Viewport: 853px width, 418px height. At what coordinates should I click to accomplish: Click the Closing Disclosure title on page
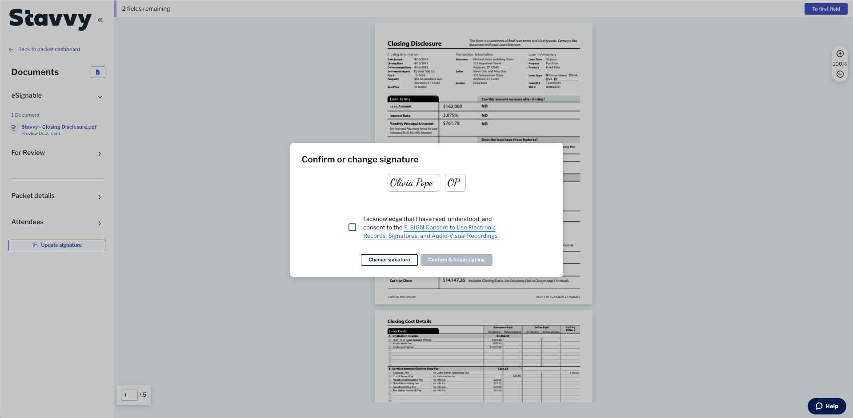(414, 43)
